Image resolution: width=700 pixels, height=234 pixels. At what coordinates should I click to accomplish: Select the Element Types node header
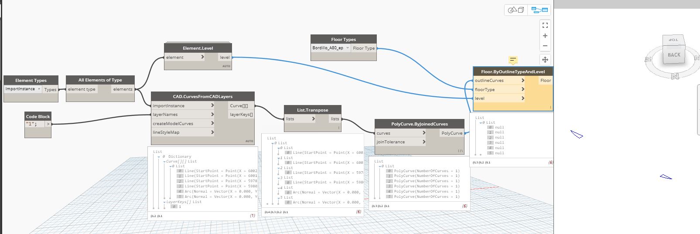point(31,80)
